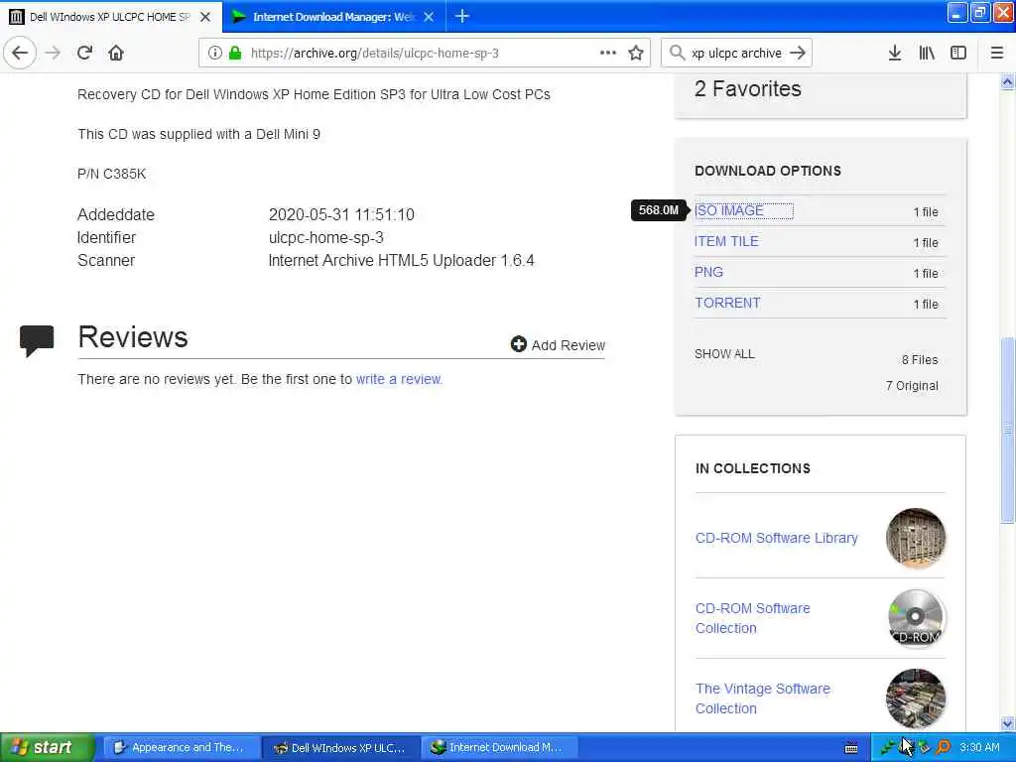
Task: Click the vertical scrollbar thumb
Action: pos(1008,431)
